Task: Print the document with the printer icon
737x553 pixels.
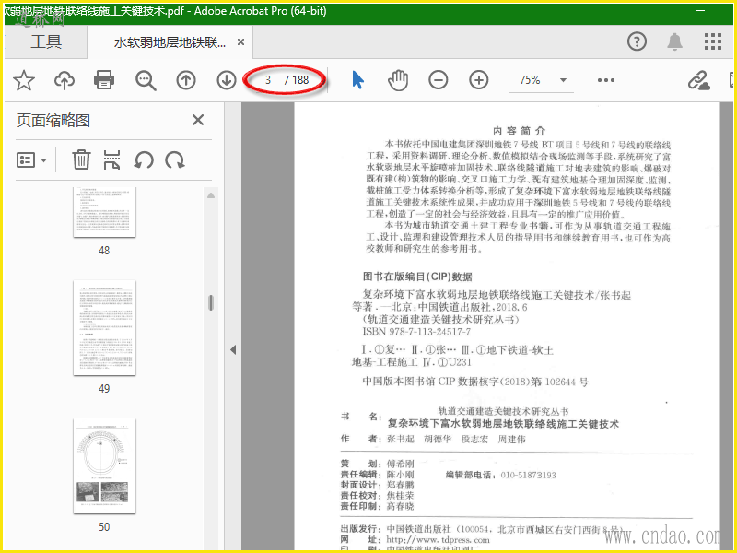Action: click(x=104, y=80)
